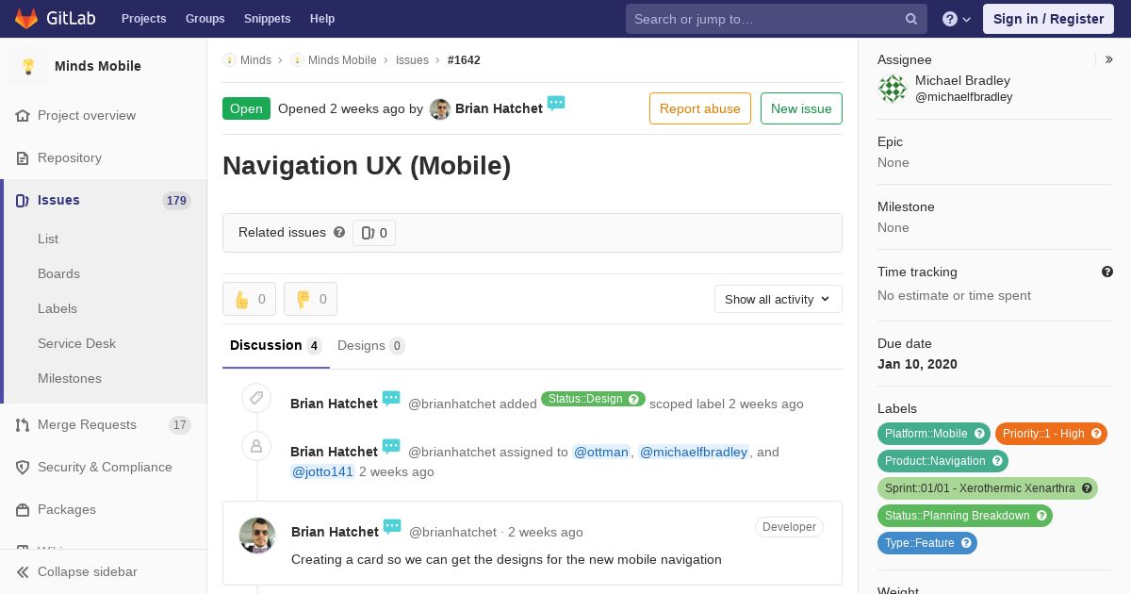Click the Repository sidebar icon
The height and width of the screenshot is (594, 1131).
pos(23,157)
